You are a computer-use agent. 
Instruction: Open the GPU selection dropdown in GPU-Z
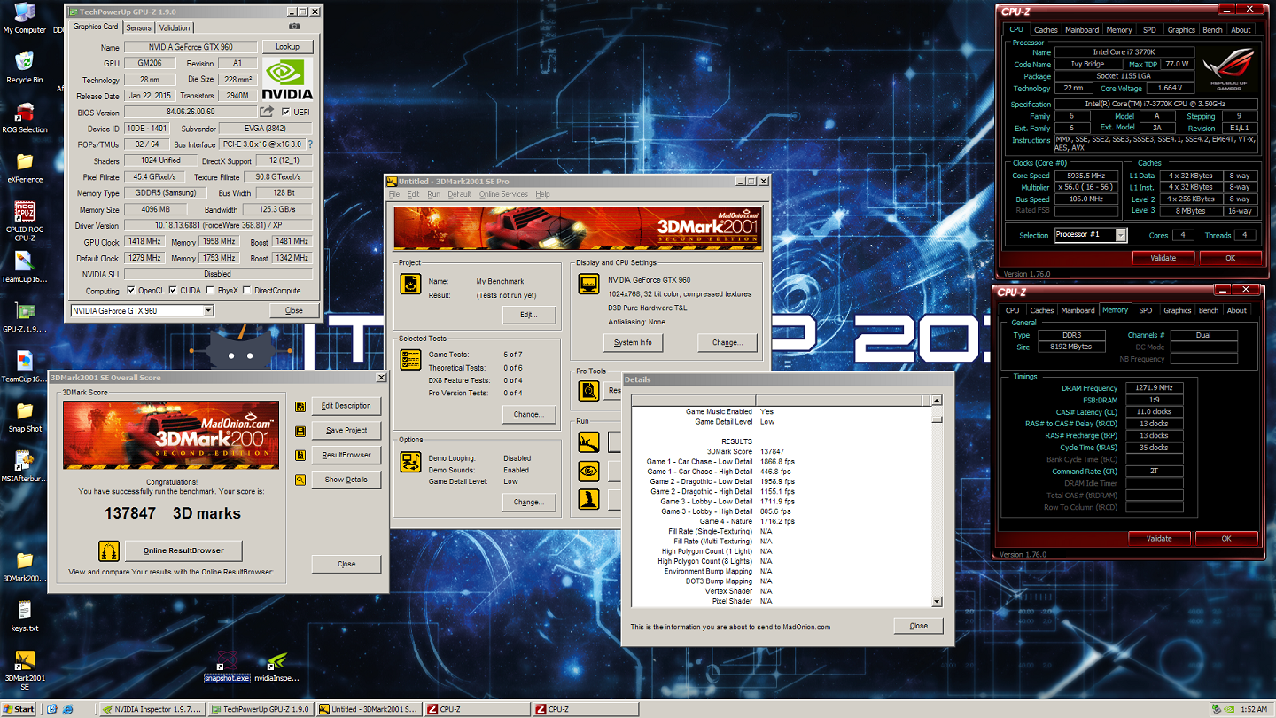point(208,311)
